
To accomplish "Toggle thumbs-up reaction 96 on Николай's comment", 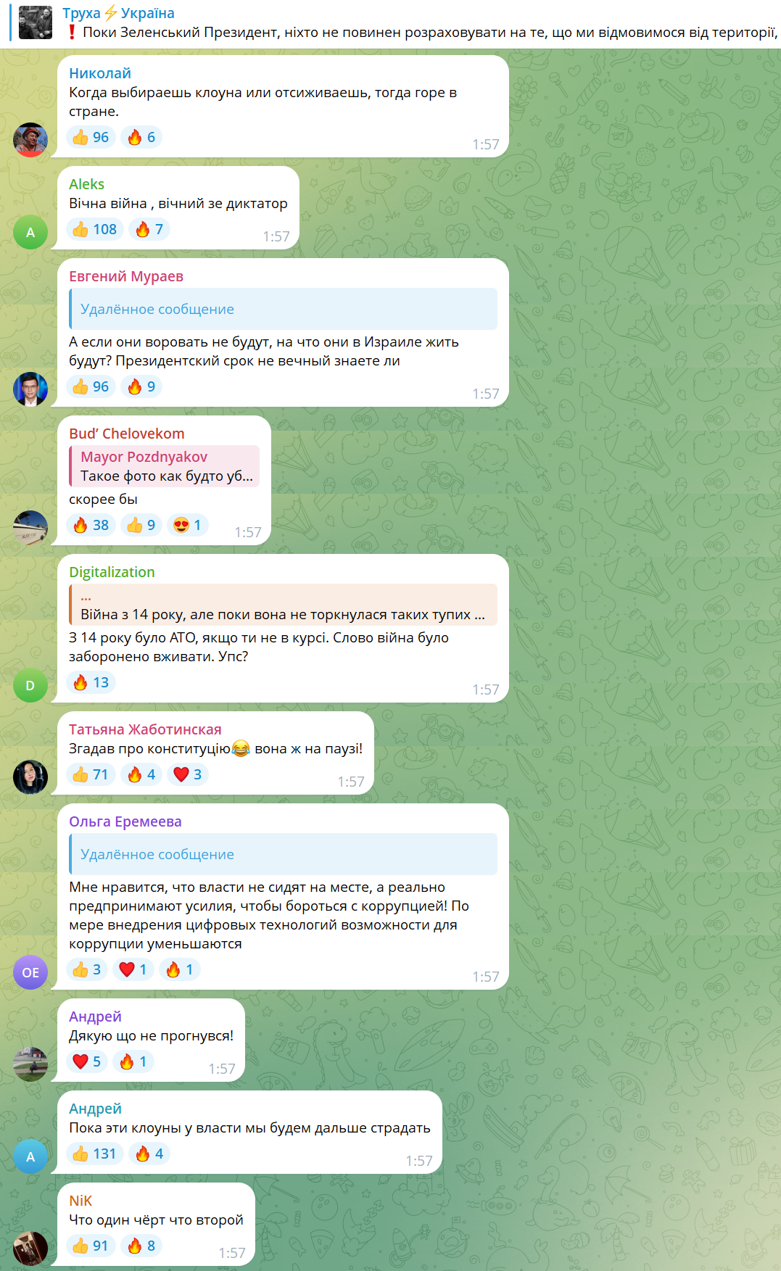I will (x=91, y=137).
